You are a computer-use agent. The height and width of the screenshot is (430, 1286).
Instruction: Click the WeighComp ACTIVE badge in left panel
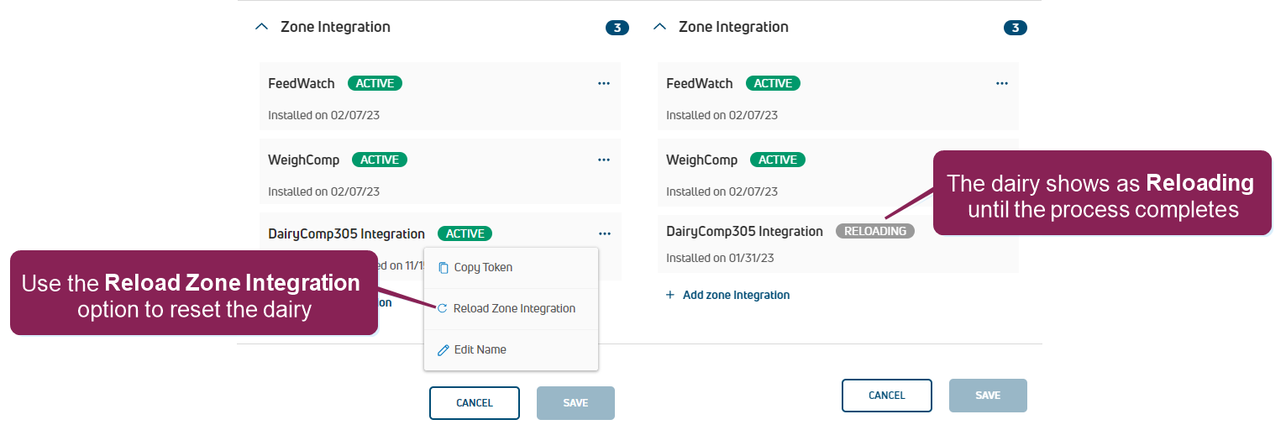tap(380, 160)
